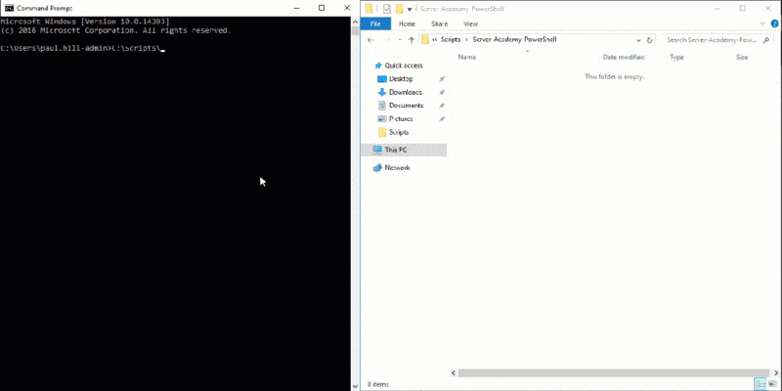Open the Recent locations dropdown arrow
This screenshot has height=391, width=782.
point(400,40)
